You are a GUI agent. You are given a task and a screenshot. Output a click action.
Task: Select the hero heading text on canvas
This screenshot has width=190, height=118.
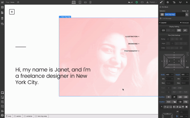[53, 76]
